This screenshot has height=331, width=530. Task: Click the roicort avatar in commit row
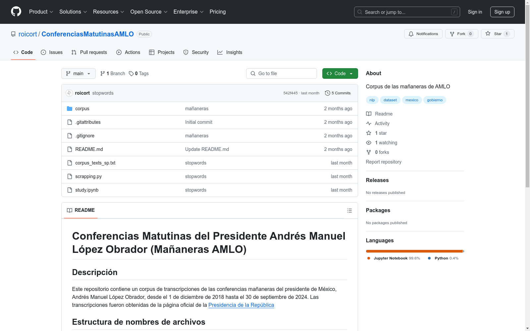(69, 93)
